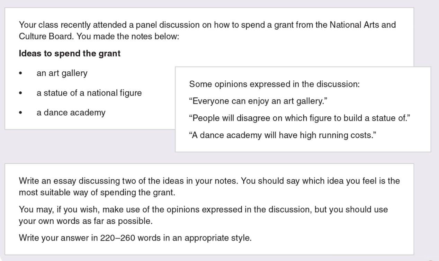
Task: Click the quote about disagreeing on statue figure
Action: tap(299, 118)
